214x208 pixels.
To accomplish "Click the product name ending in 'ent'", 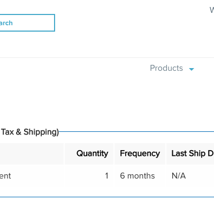I will pyautogui.click(x=5, y=176).
